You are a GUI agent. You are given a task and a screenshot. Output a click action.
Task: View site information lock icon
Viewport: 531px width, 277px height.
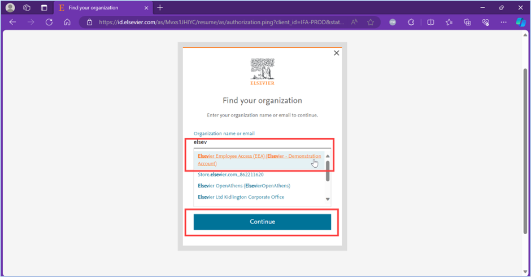(89, 23)
